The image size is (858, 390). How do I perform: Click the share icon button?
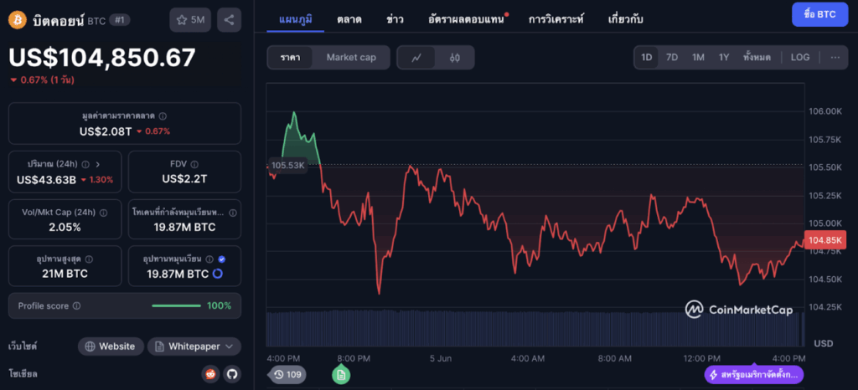pos(230,19)
